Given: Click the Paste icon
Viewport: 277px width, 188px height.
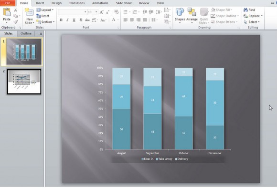Looking at the screenshot, I should coord(7,13).
